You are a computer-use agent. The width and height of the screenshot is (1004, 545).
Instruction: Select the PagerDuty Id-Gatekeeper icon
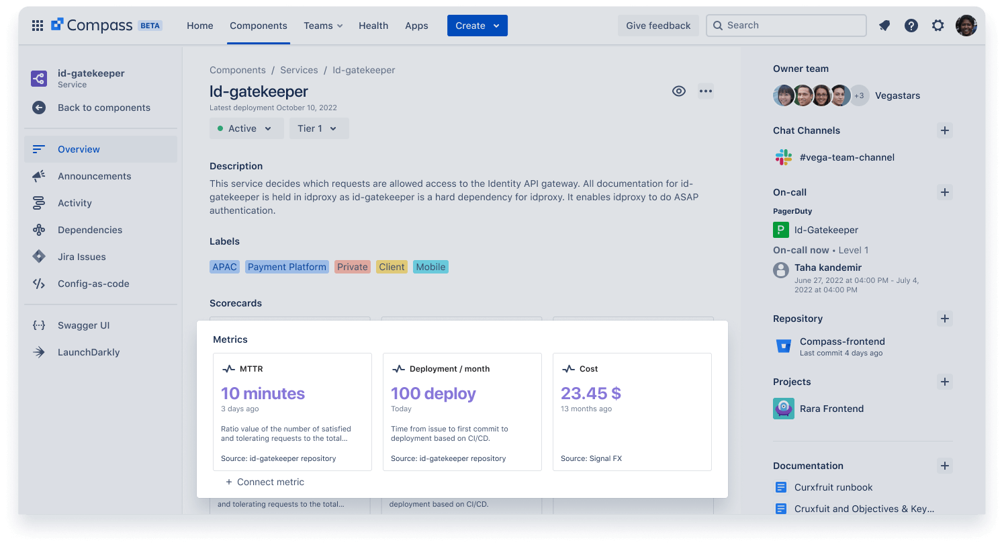(x=780, y=229)
